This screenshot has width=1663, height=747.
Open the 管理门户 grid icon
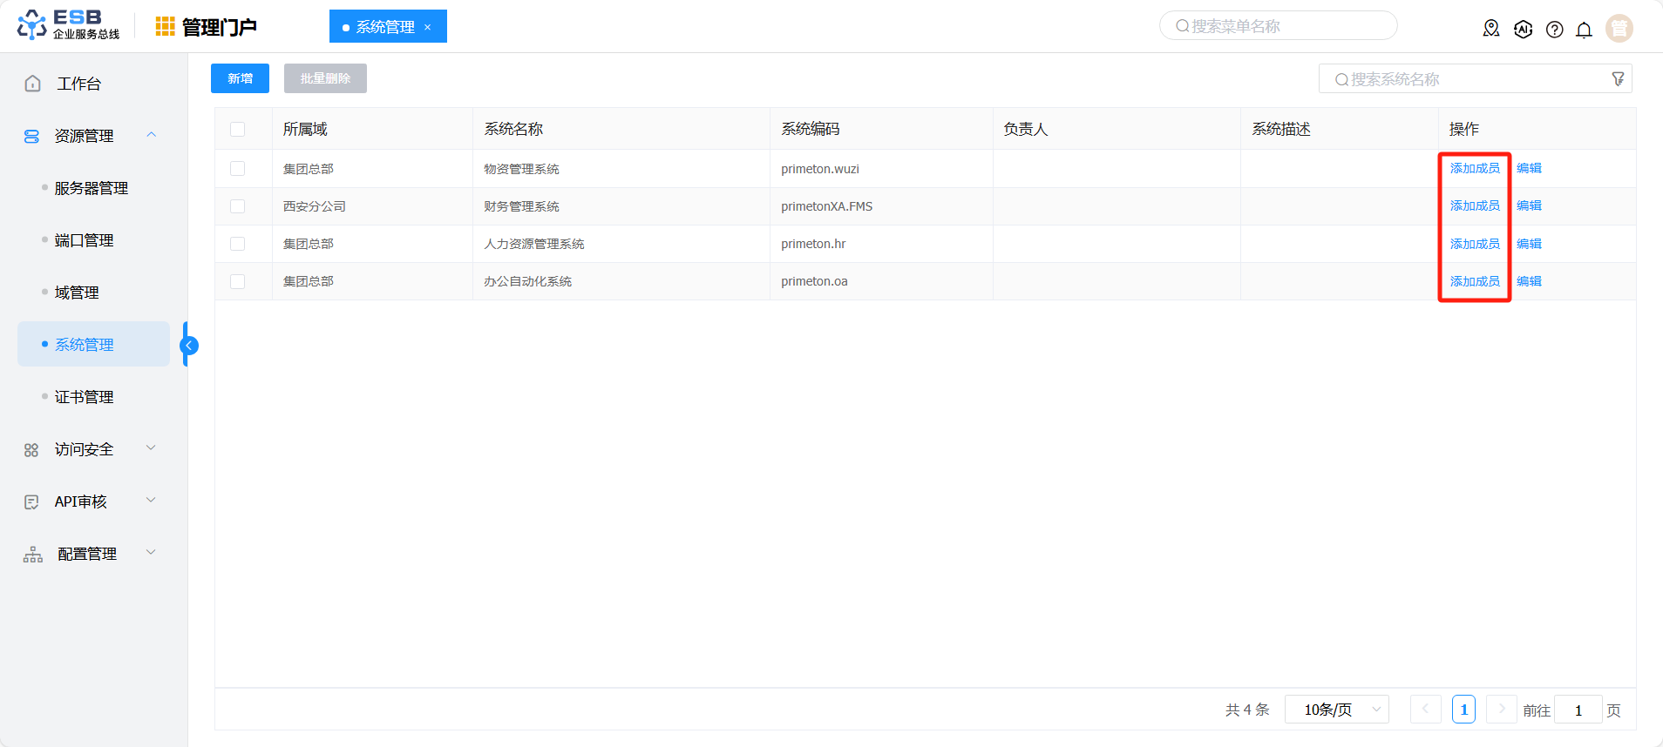tap(165, 27)
